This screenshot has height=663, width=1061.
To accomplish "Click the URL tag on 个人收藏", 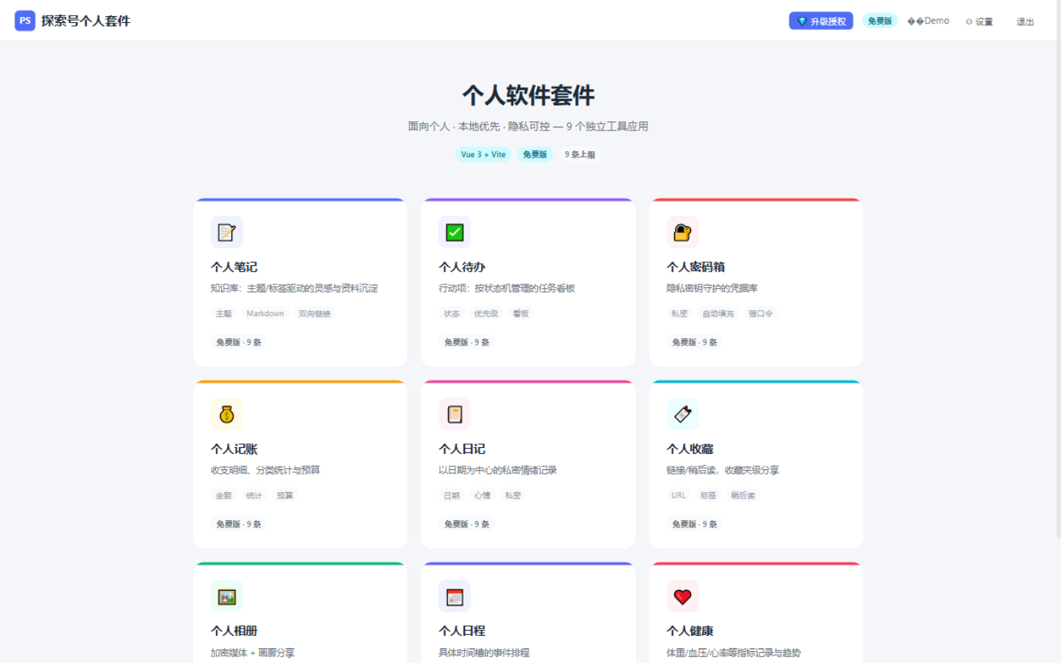I will pos(679,496).
